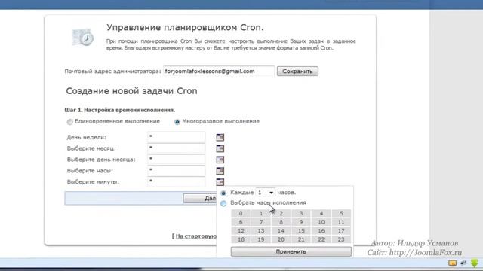483x271 pixels.
Task: Select hour 5 in the hour grid
Action: pyautogui.click(x=341, y=213)
